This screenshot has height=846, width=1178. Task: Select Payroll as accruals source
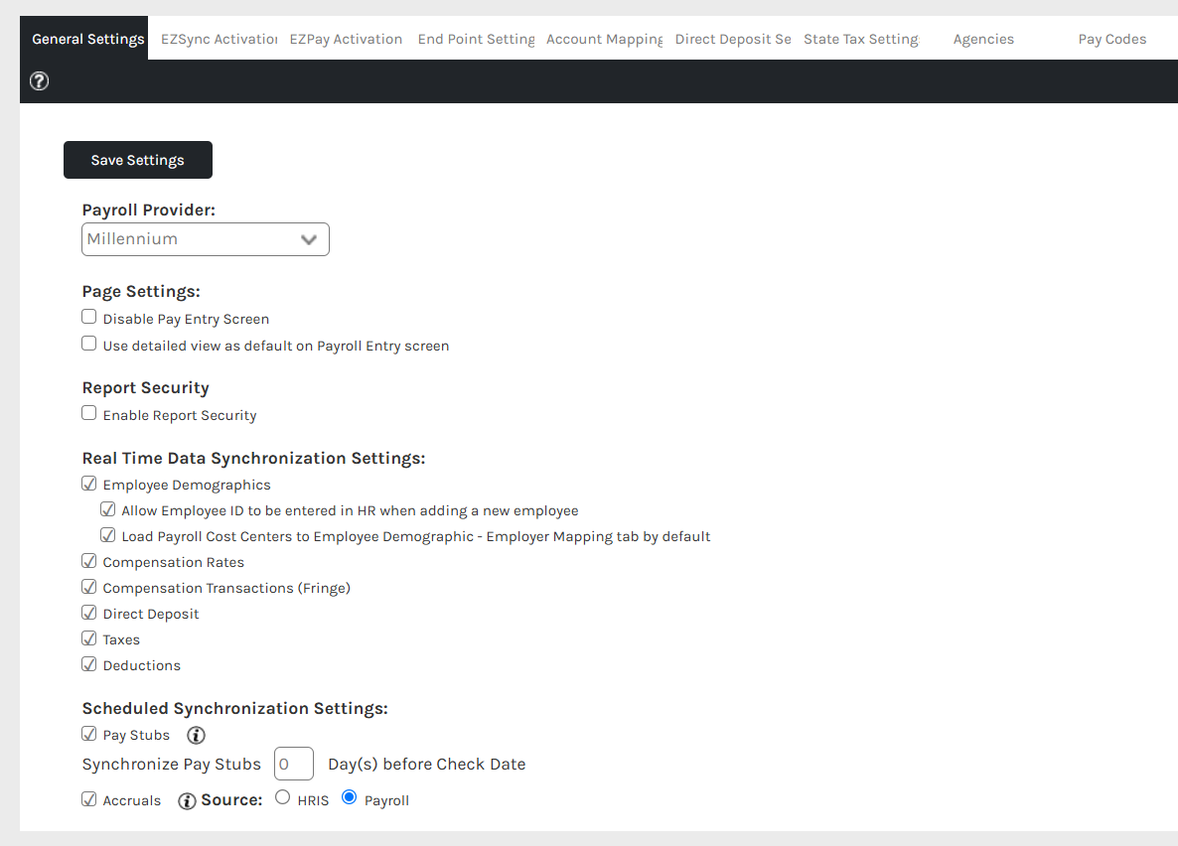pyautogui.click(x=349, y=797)
